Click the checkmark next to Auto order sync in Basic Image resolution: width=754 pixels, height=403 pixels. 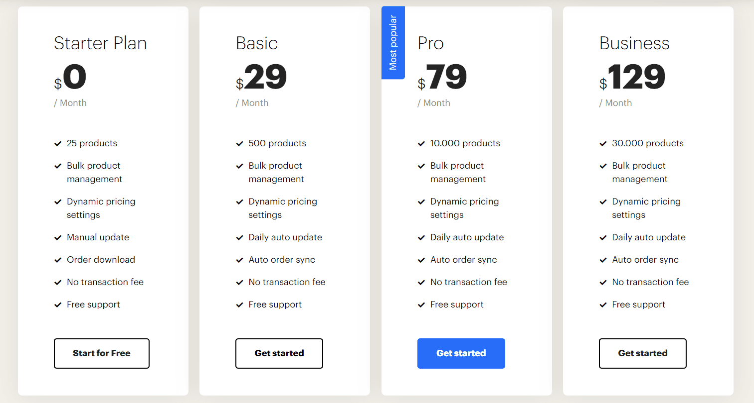(240, 260)
